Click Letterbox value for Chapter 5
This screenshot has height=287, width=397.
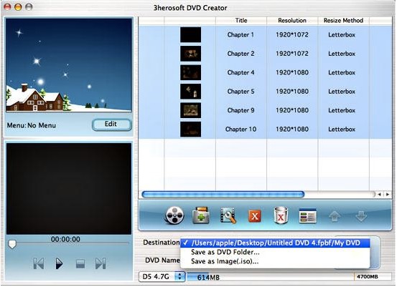(x=342, y=92)
